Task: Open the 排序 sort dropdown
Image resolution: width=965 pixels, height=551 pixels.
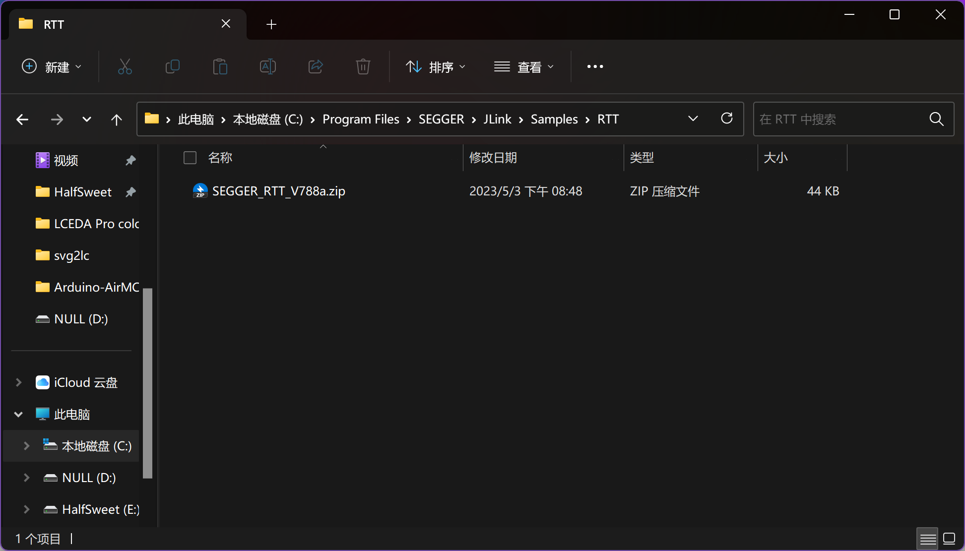Action: pos(436,66)
